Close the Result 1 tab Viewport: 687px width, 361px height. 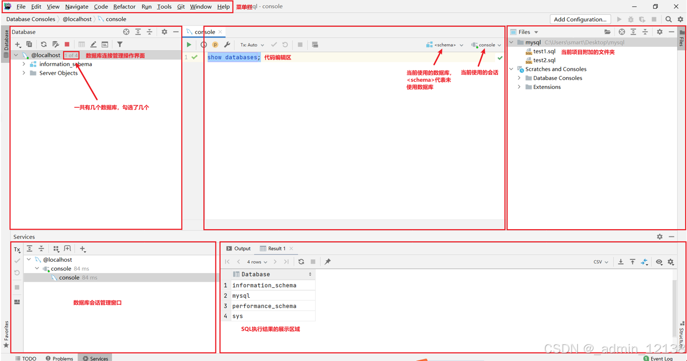tap(291, 249)
